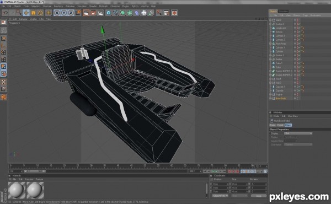
Task: Click the checkered icon in the left palette
Action: coord(4,82)
